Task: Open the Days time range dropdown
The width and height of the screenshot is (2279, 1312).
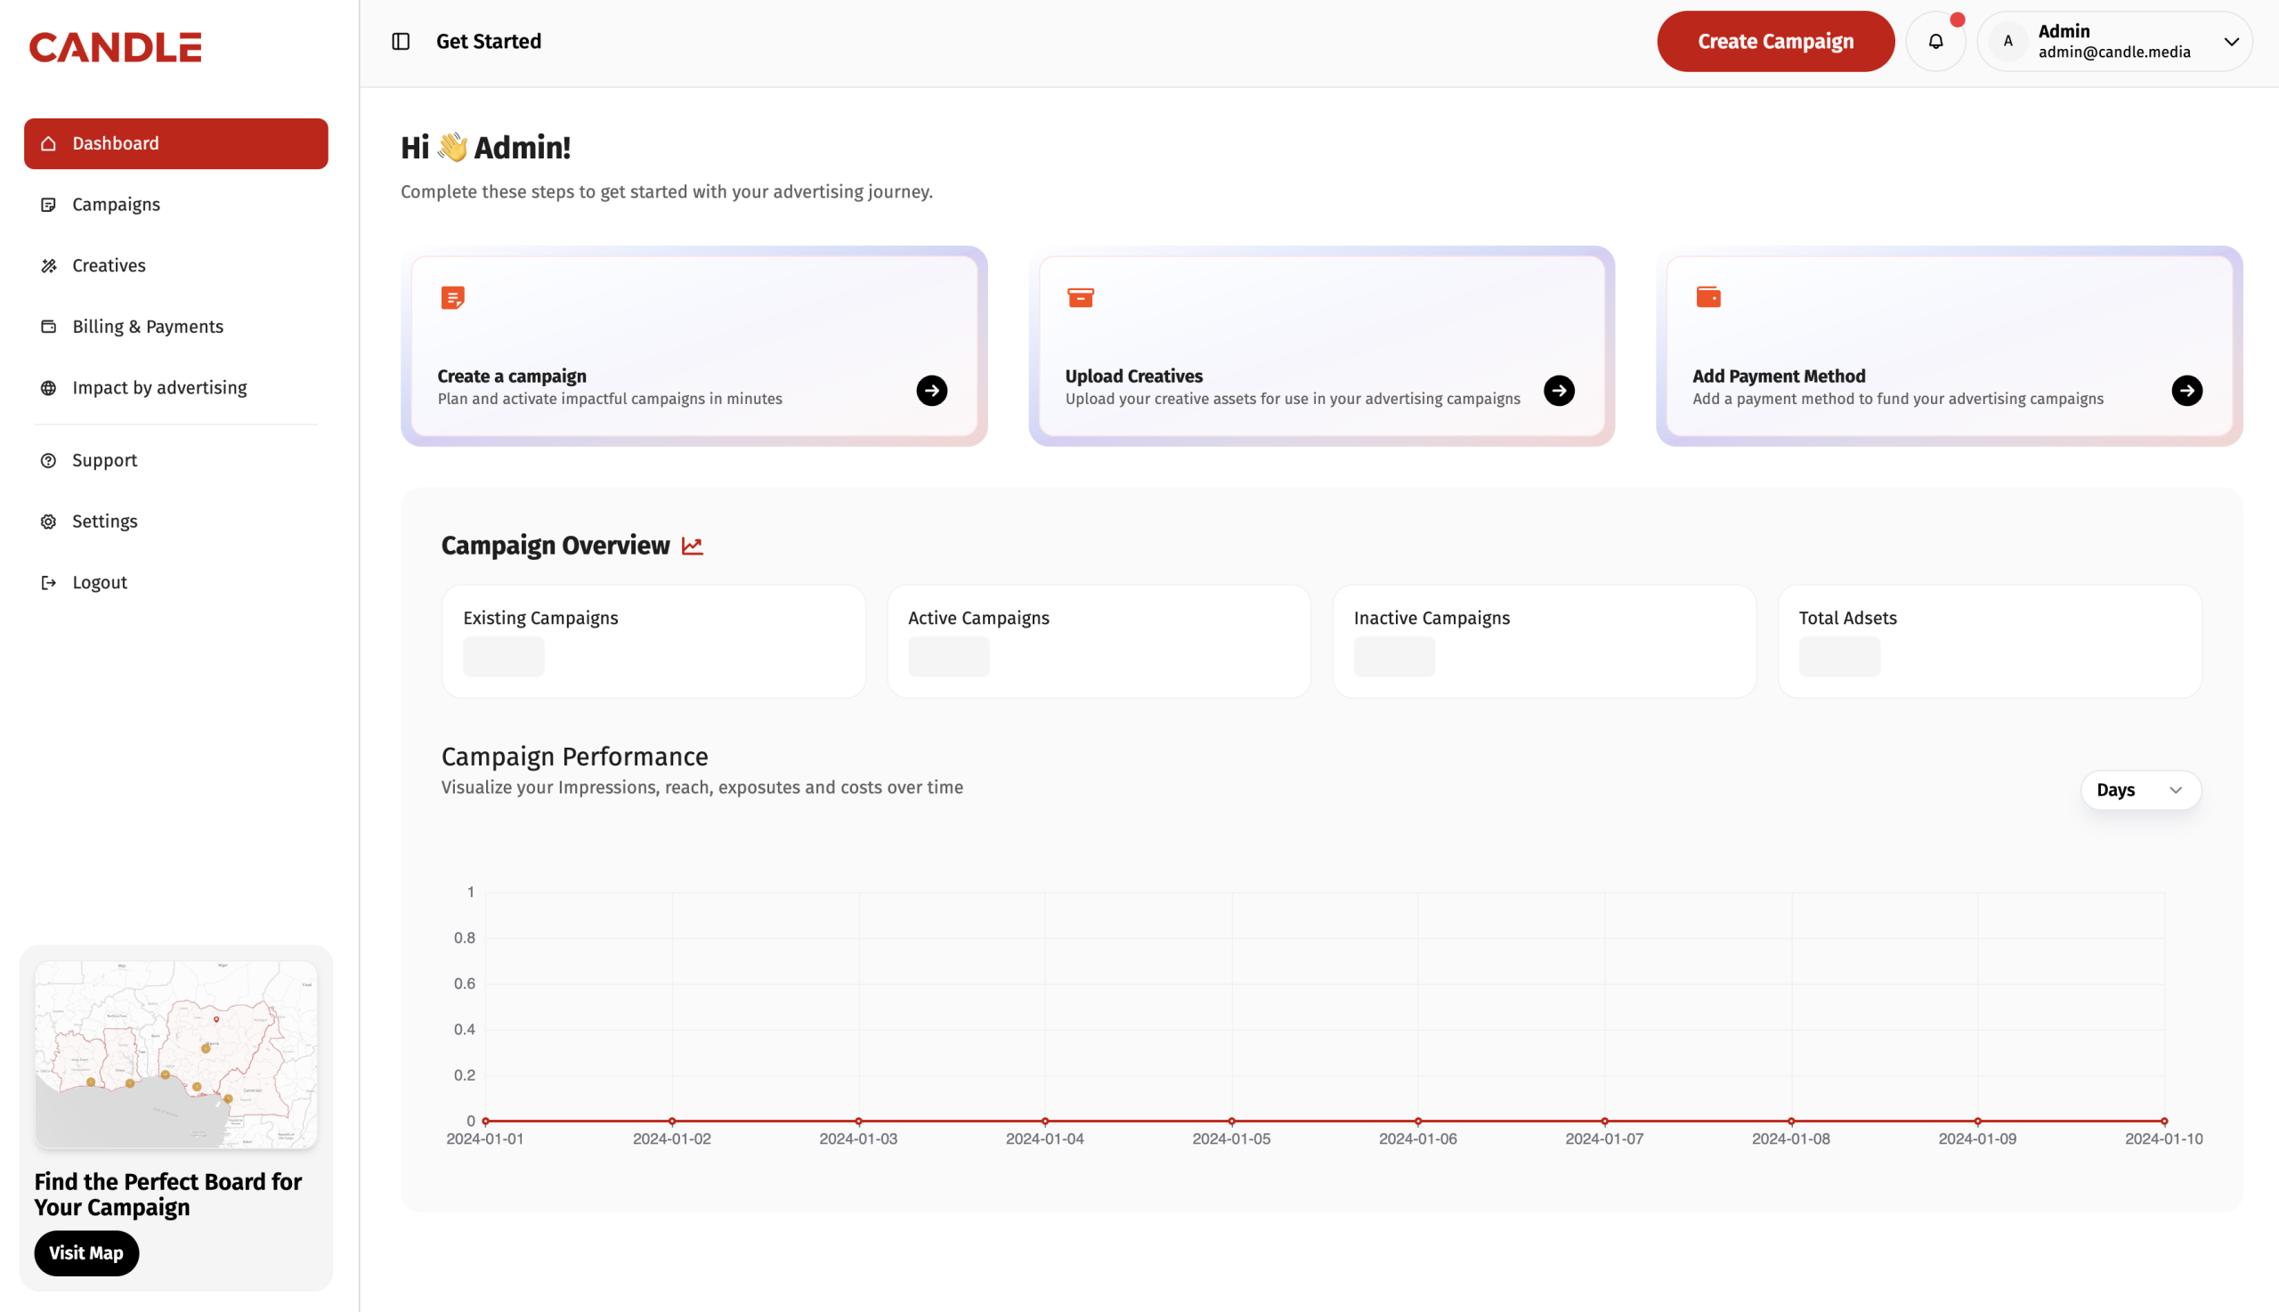Action: [2140, 790]
